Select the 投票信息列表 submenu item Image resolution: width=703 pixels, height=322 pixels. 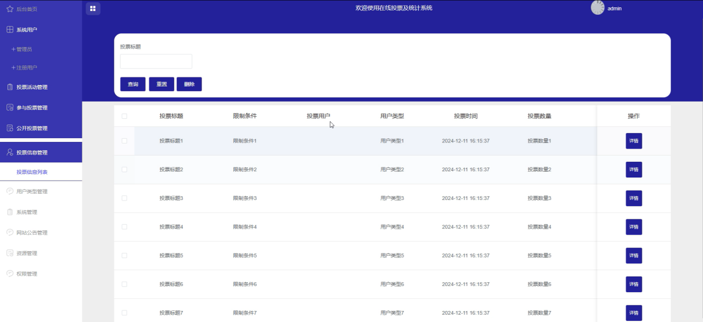41,172
